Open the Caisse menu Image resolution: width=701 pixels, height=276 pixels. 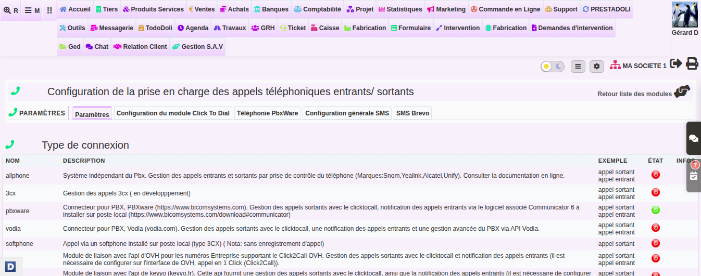point(325,28)
